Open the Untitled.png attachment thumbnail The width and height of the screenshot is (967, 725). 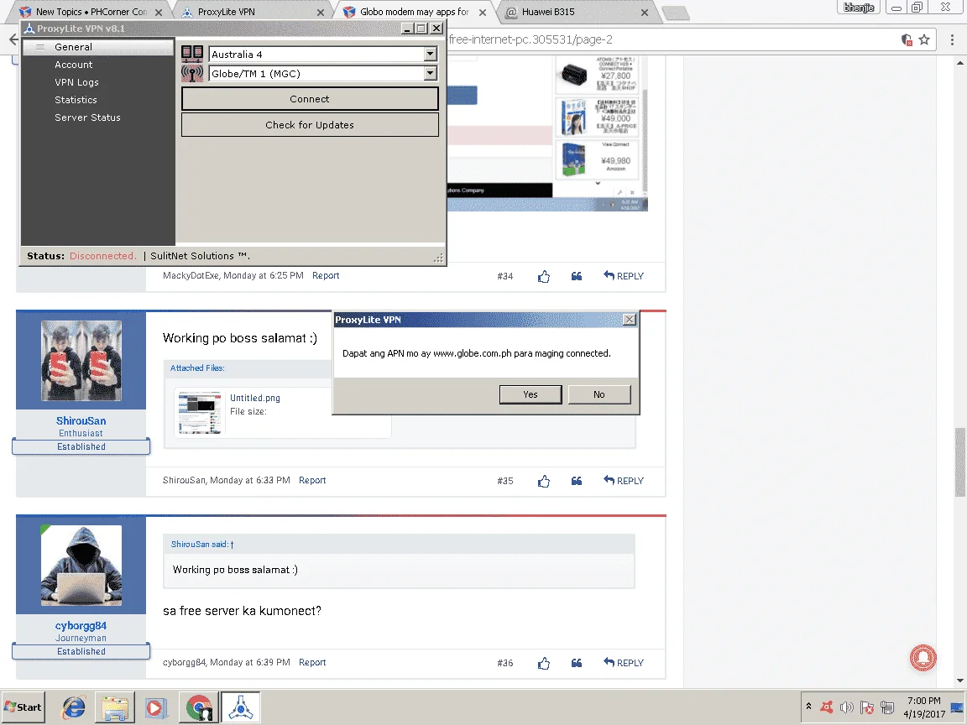(x=200, y=412)
